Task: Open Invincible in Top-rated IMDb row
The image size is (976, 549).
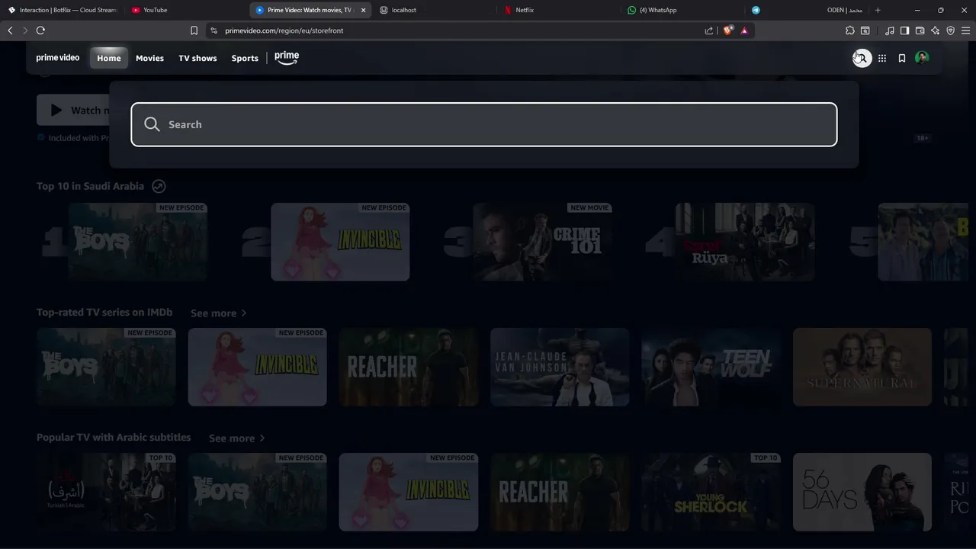Action: click(257, 367)
